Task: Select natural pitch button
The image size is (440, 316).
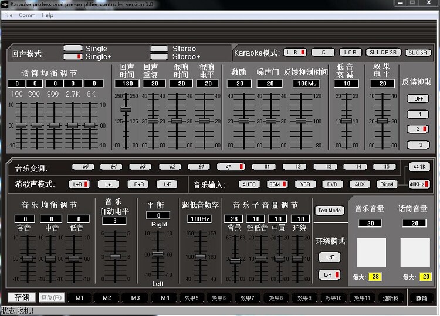Action: click(231, 167)
